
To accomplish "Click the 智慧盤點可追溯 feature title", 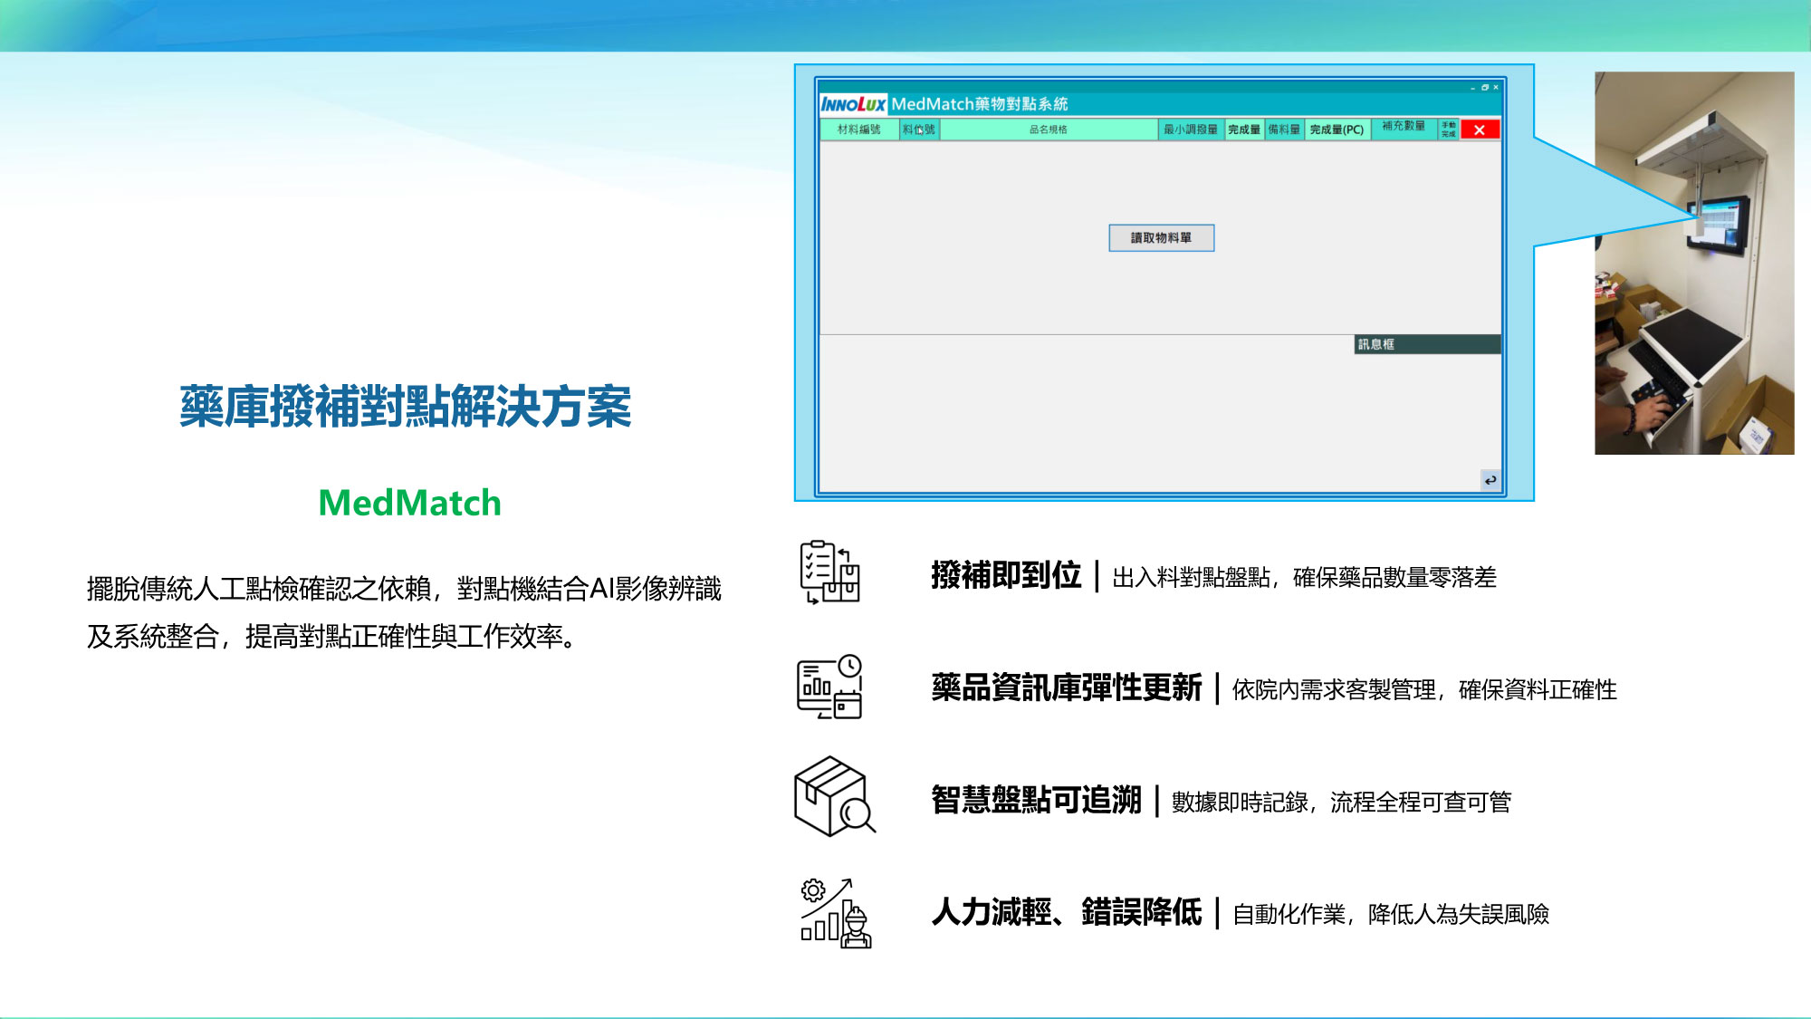I will (x=1037, y=801).
